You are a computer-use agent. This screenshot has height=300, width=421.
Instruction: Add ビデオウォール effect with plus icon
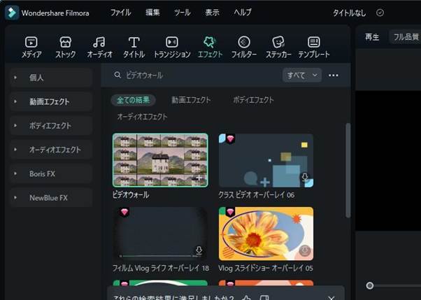[199, 178]
